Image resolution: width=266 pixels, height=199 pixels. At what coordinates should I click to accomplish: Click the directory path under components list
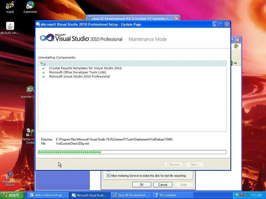[x=114, y=139]
